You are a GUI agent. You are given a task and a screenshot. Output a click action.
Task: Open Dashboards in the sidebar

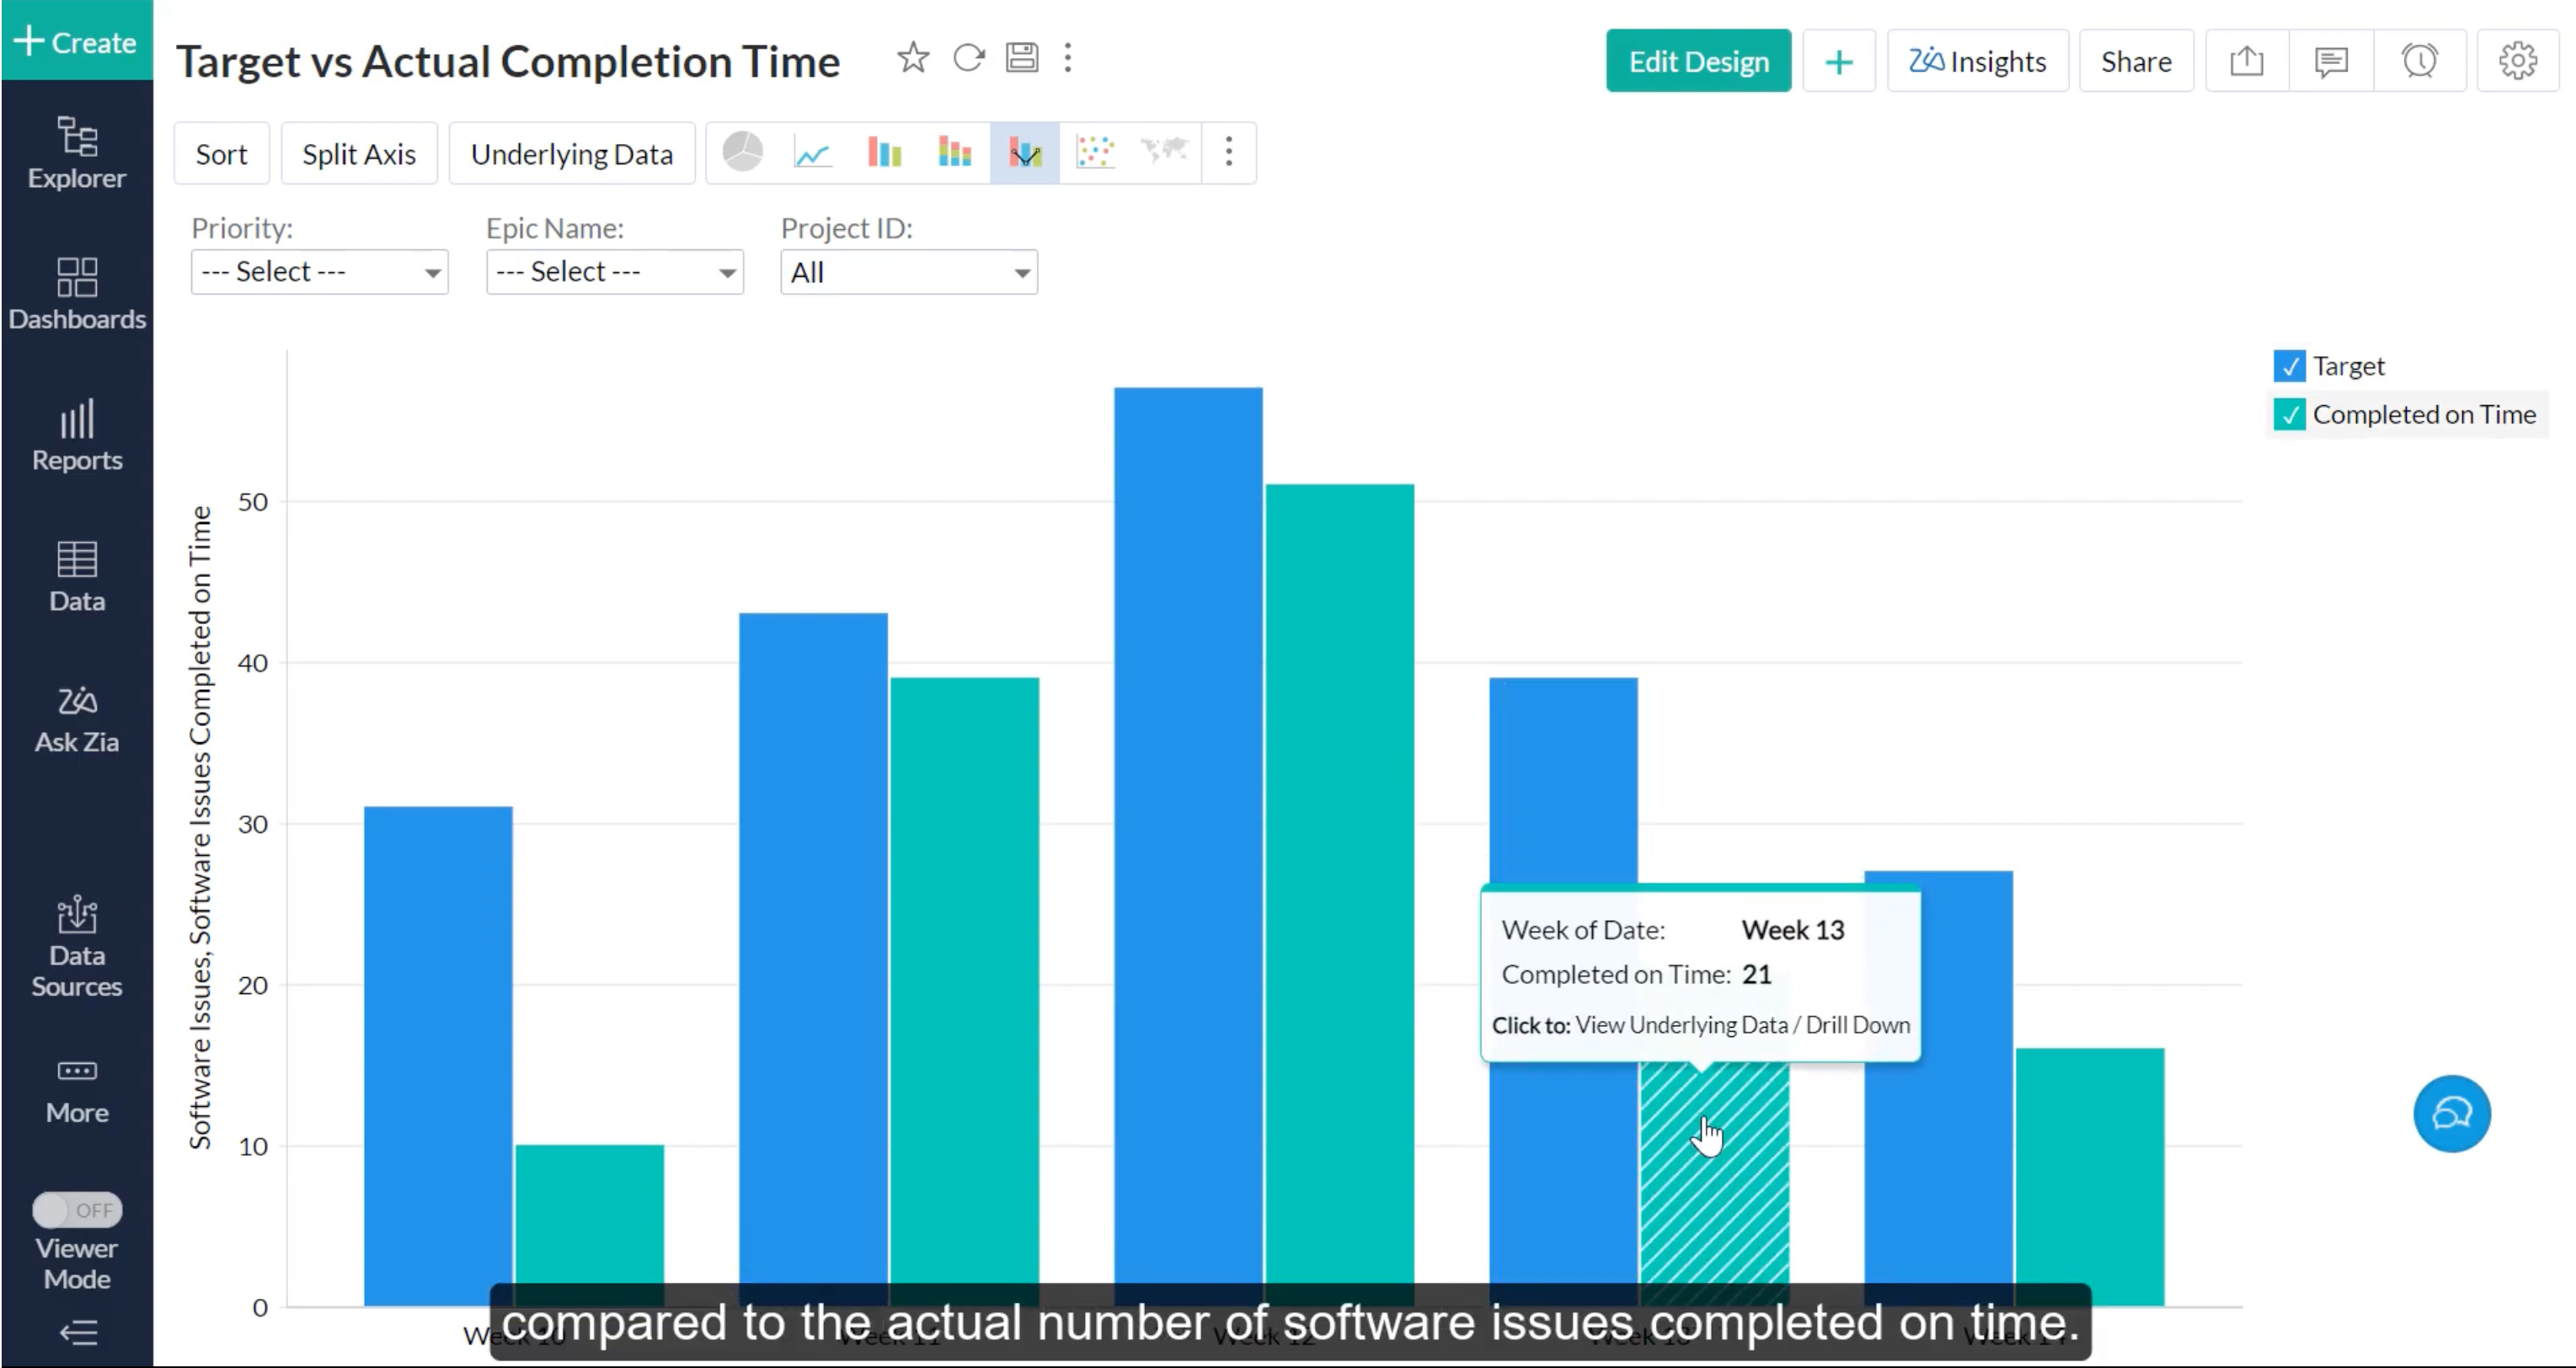77,293
